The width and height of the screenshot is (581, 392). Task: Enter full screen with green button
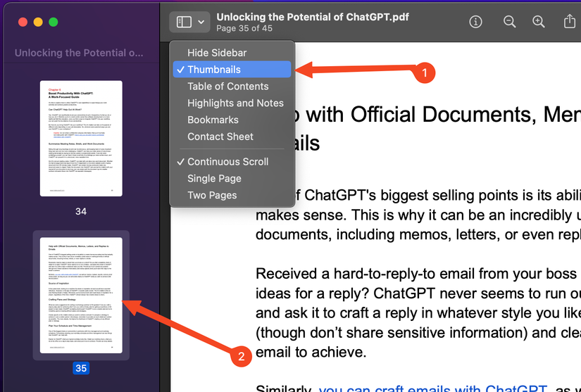point(54,22)
